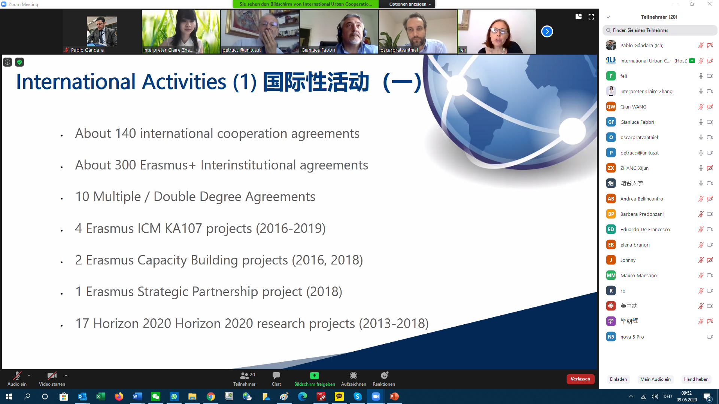Show next video thumbnails with blue arrow
Screen dimensions: 719x404
point(547,31)
